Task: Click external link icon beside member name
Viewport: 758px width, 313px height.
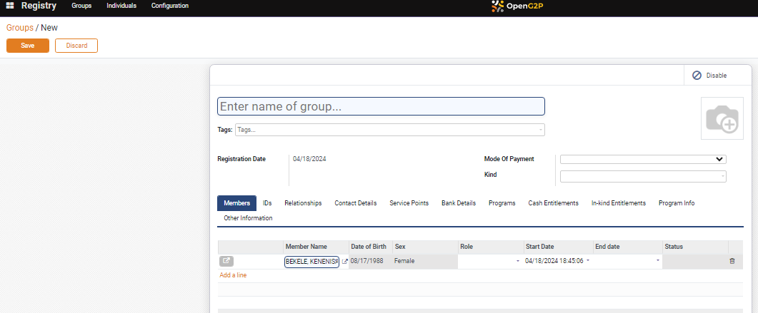Action: (x=344, y=262)
